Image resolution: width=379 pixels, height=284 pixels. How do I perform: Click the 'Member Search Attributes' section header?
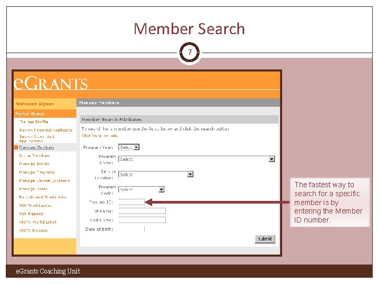pyautogui.click(x=112, y=119)
